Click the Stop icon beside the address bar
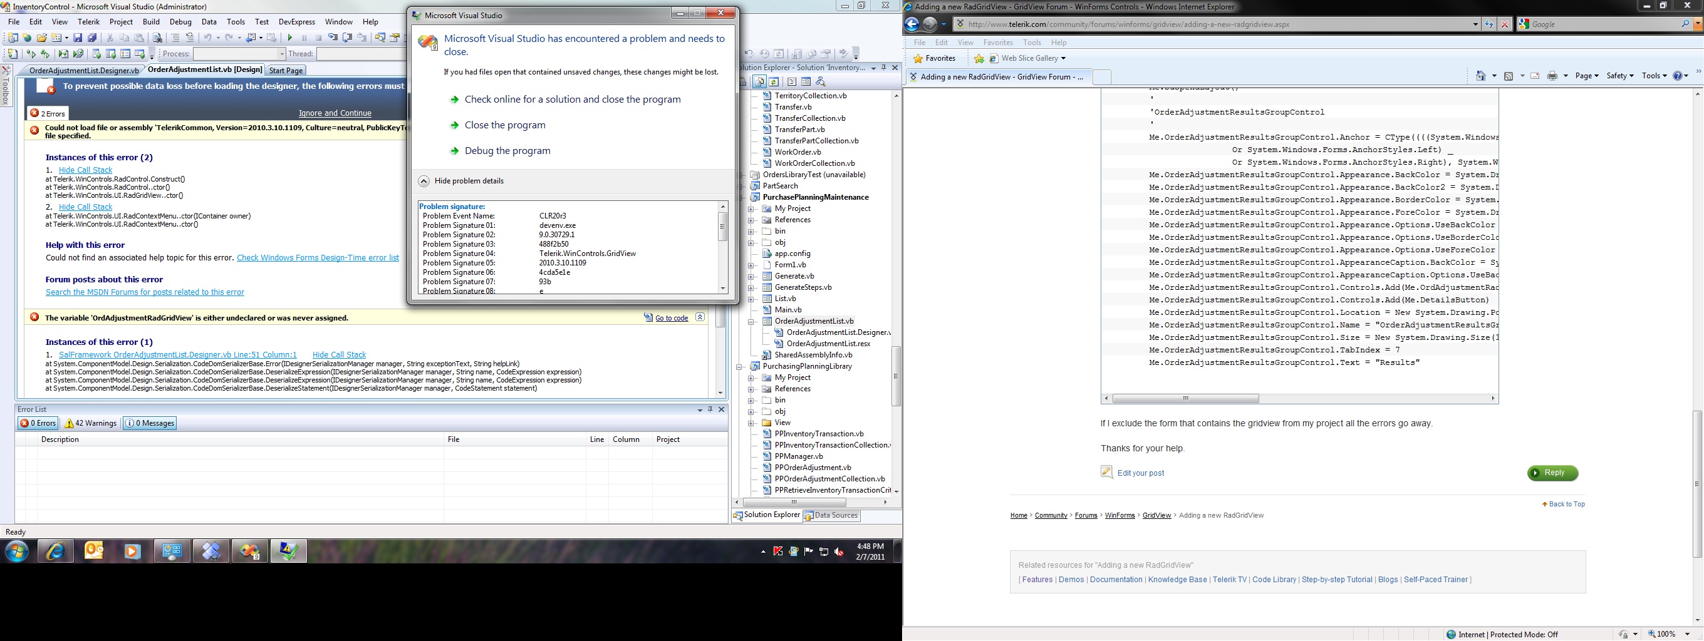 [1505, 24]
